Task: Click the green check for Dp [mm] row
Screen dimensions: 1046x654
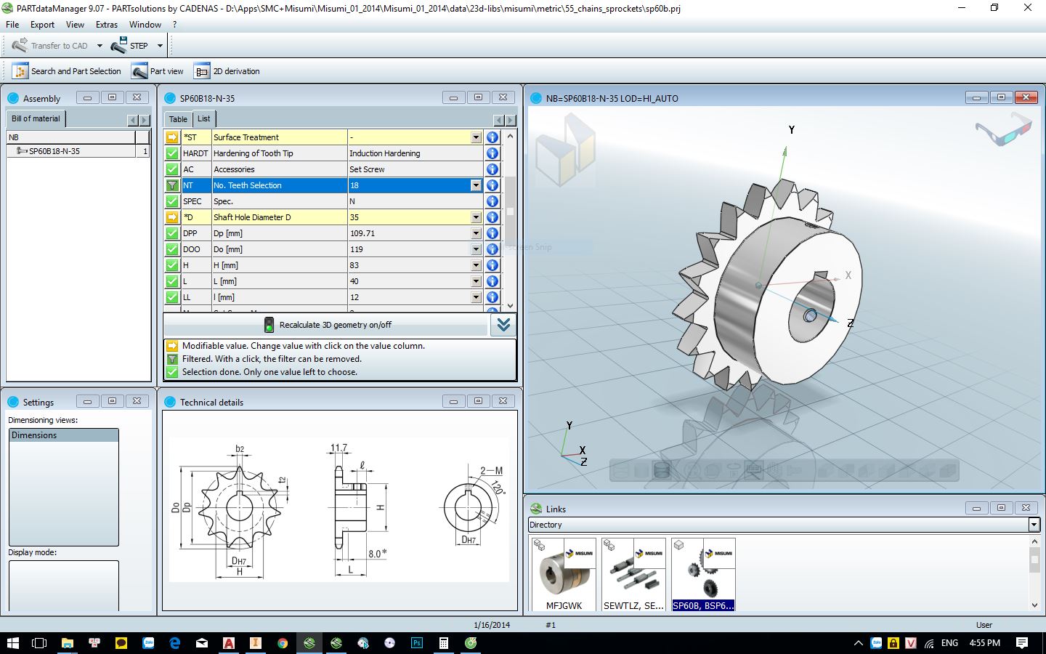Action: 172,233
